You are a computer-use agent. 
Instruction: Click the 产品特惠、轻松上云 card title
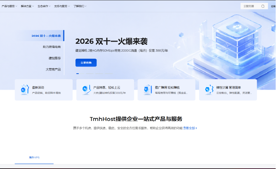point(107,88)
